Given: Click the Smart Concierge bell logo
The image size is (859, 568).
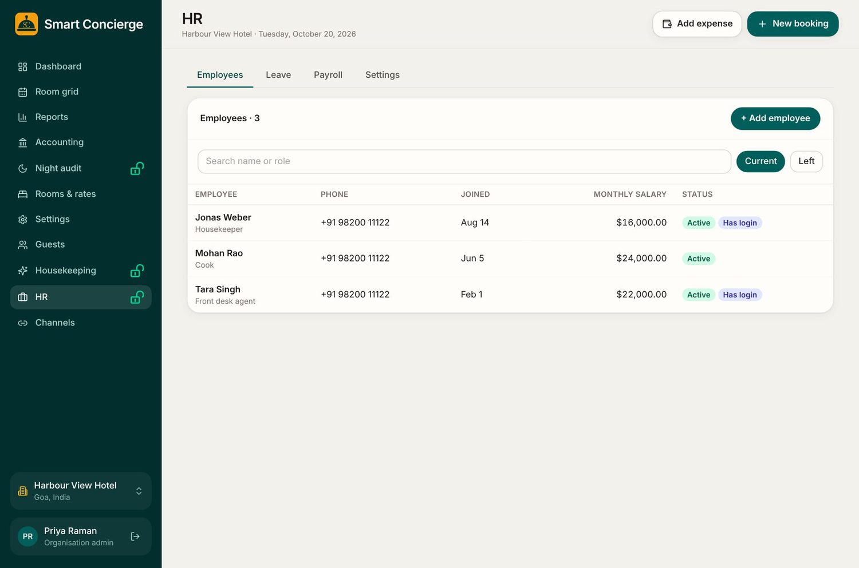Looking at the screenshot, I should tap(26, 24).
